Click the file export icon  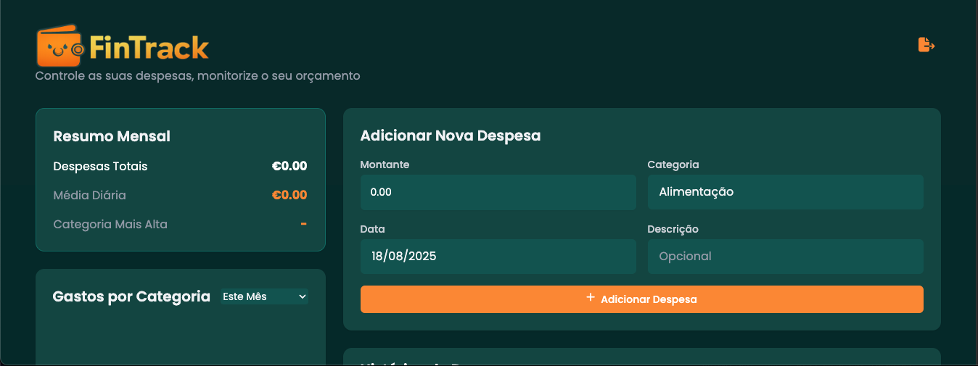click(926, 45)
